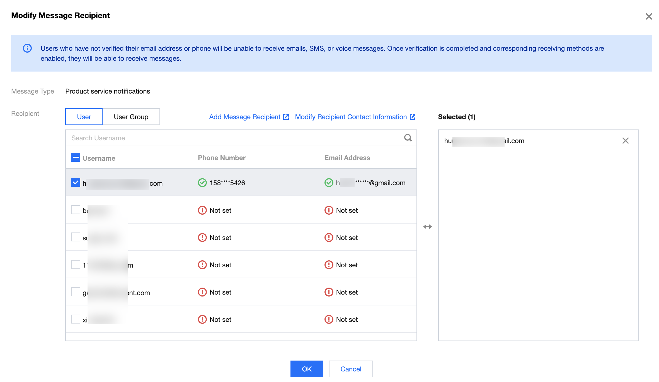Click the search magnifier icon
Image resolution: width=659 pixels, height=382 pixels.
[408, 138]
